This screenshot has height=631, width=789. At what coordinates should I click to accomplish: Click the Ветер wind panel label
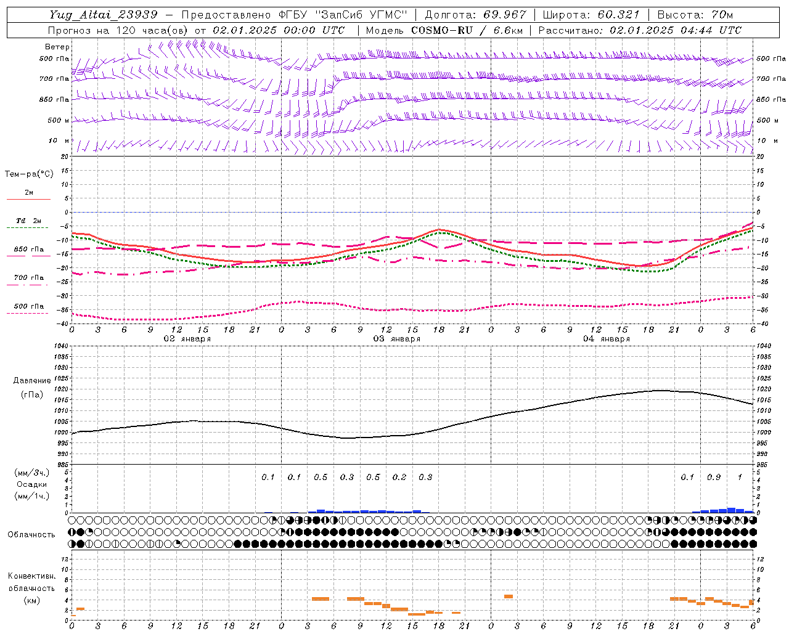tap(57, 47)
